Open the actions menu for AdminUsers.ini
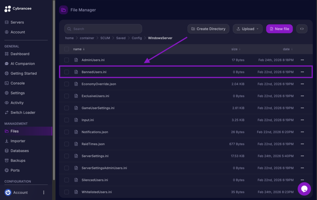 coord(302,60)
